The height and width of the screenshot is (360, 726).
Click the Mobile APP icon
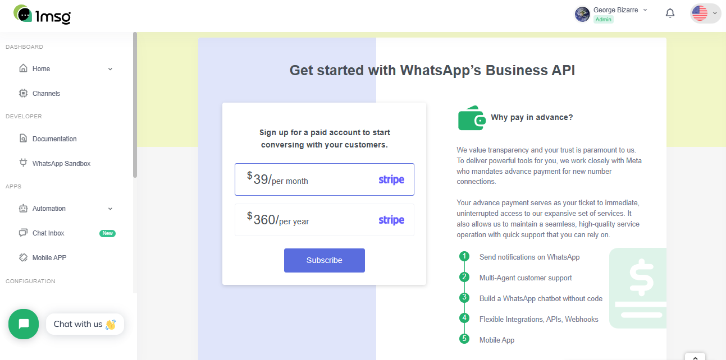pos(23,257)
